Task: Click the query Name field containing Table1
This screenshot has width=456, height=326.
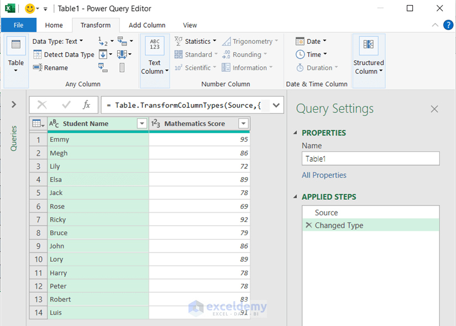Action: 370,158
